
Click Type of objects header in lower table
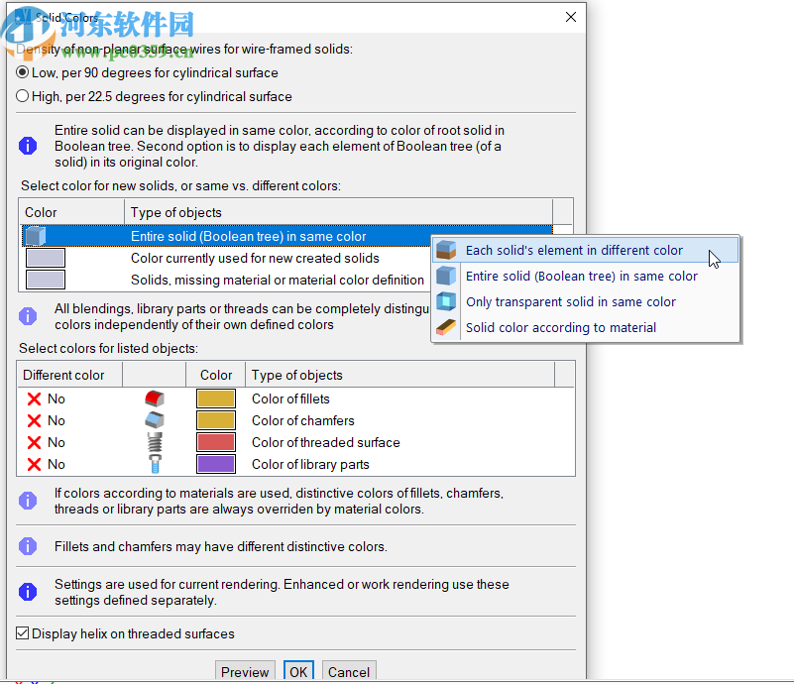(x=400, y=375)
